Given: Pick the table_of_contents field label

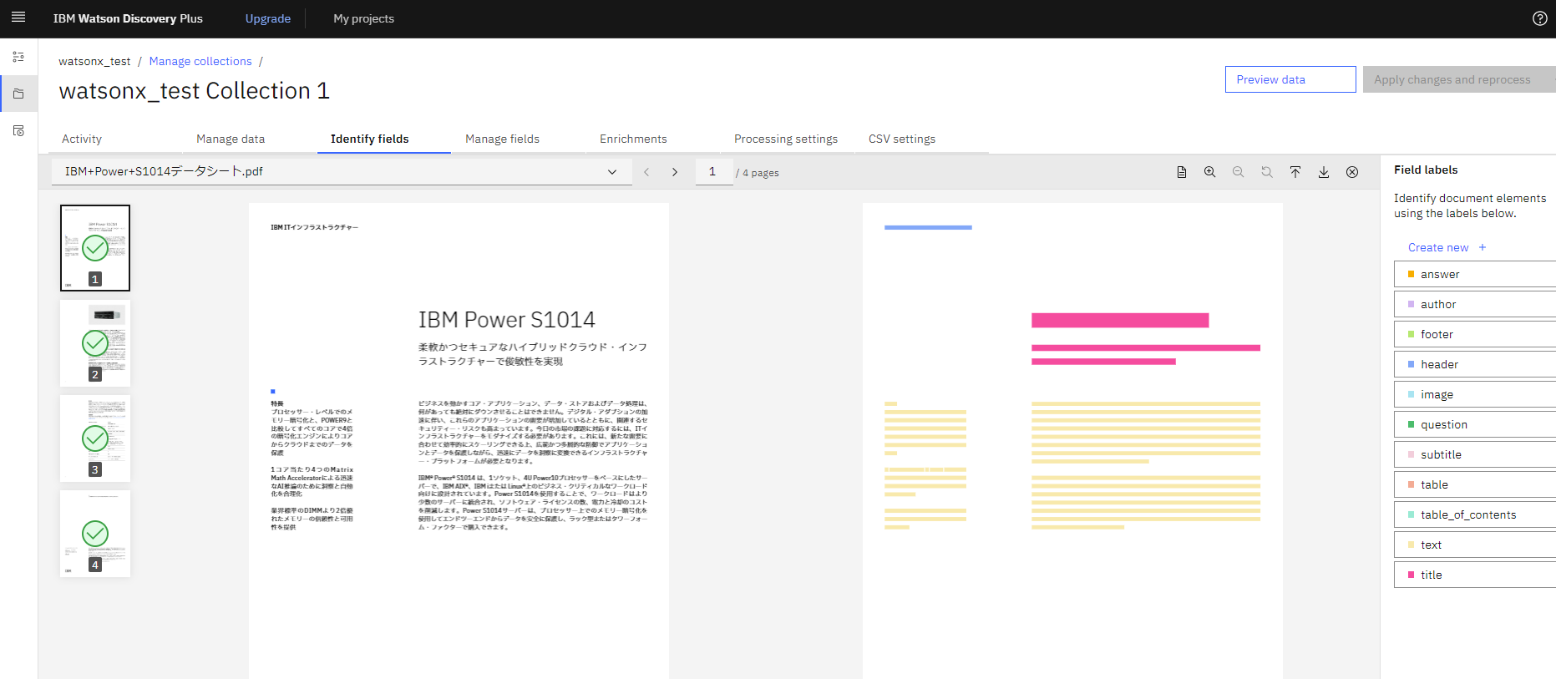Looking at the screenshot, I should click(x=1475, y=514).
